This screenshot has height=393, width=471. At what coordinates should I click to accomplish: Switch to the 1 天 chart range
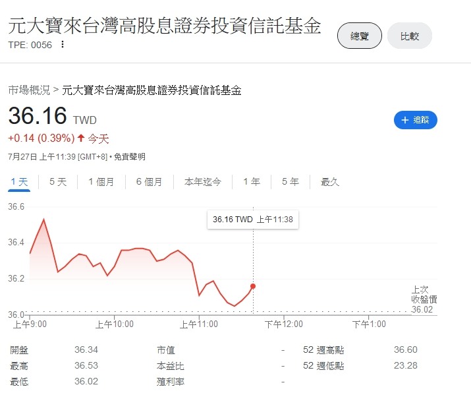tap(19, 182)
